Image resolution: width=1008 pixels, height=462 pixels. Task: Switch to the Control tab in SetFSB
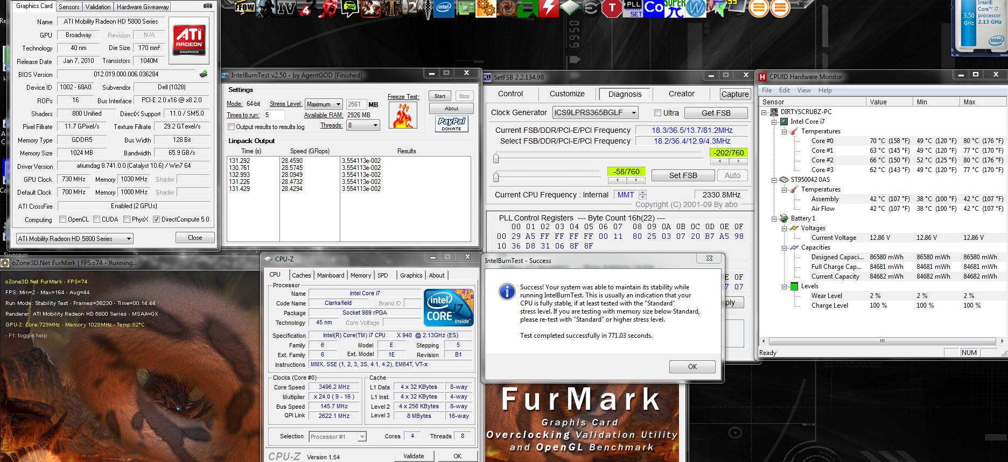click(x=510, y=94)
